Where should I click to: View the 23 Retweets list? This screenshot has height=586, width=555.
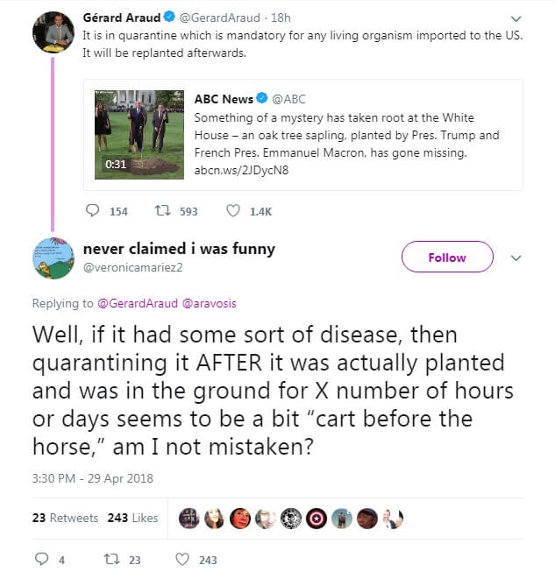coord(65,518)
